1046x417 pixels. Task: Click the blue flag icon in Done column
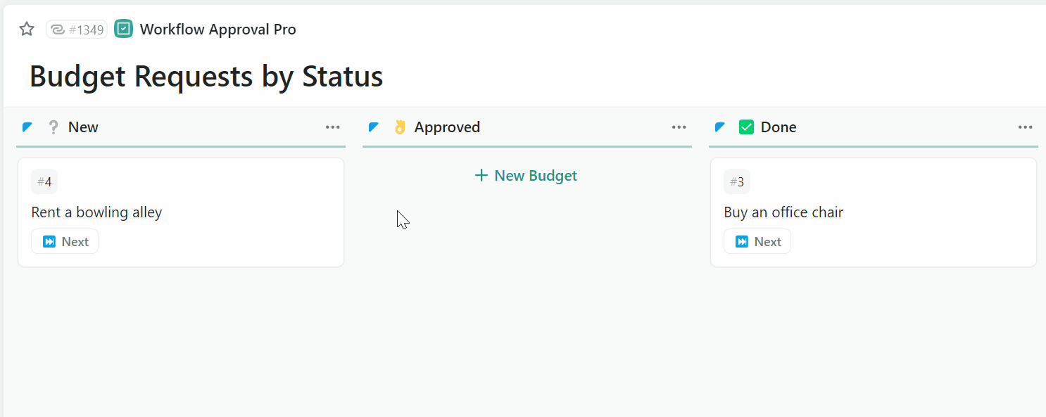click(720, 127)
